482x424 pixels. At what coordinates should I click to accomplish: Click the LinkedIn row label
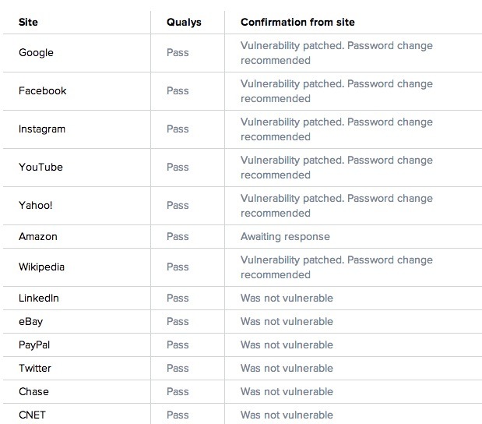pos(39,298)
